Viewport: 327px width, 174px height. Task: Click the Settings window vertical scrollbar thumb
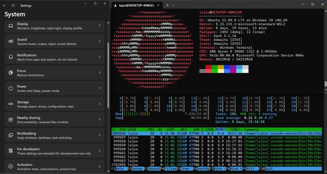pos(108,75)
